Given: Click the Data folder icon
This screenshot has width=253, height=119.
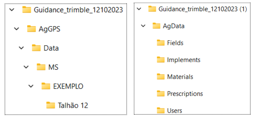Looking at the screenshot, I should click(36, 48).
